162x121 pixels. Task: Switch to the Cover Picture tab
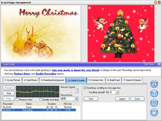12,80
